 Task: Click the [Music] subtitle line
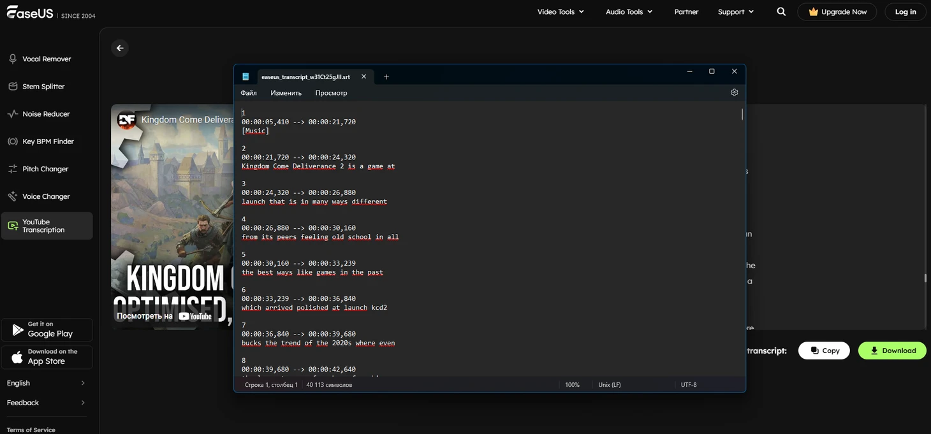tap(255, 131)
